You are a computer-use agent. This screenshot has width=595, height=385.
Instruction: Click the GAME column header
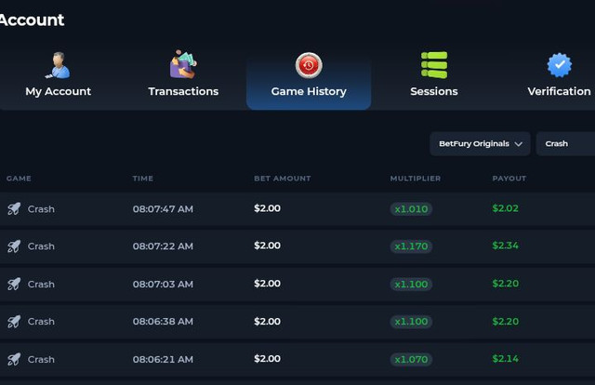point(19,179)
